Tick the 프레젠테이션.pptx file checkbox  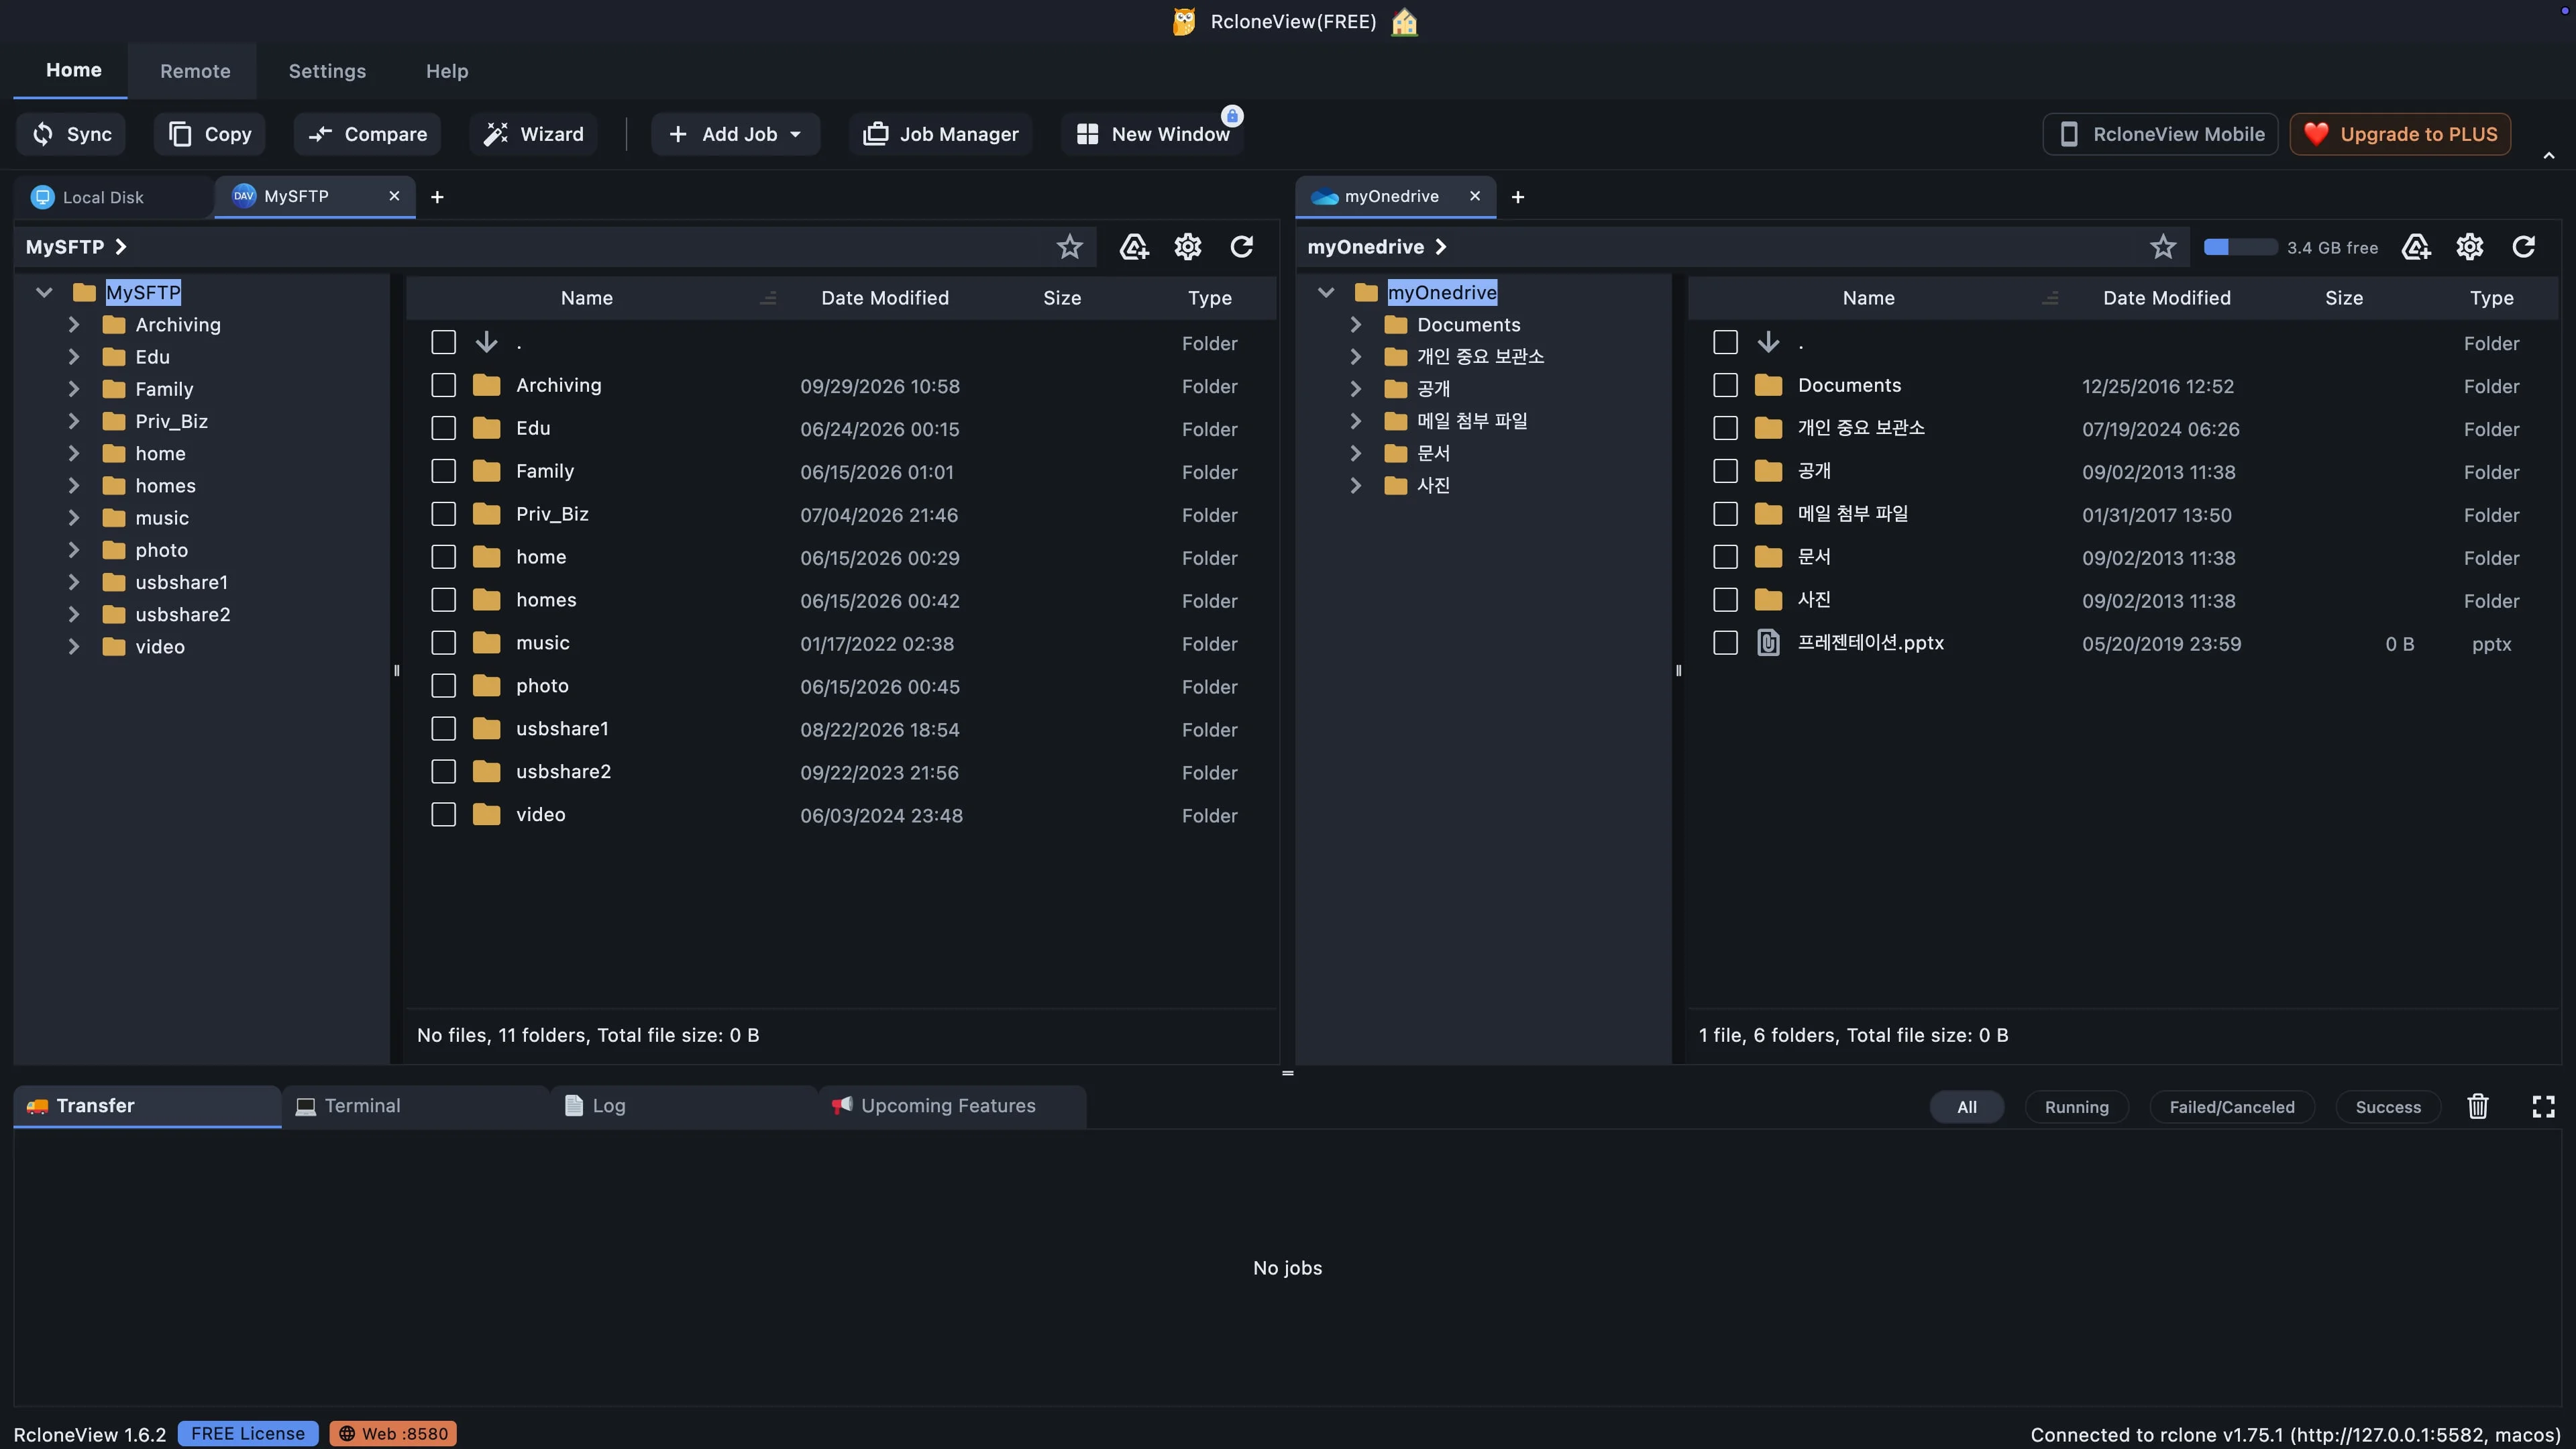pos(1725,643)
